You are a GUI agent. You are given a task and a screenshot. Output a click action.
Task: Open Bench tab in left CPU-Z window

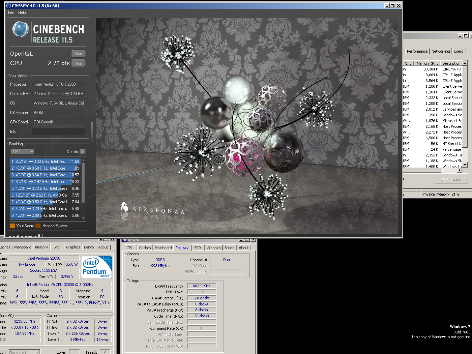click(89, 247)
